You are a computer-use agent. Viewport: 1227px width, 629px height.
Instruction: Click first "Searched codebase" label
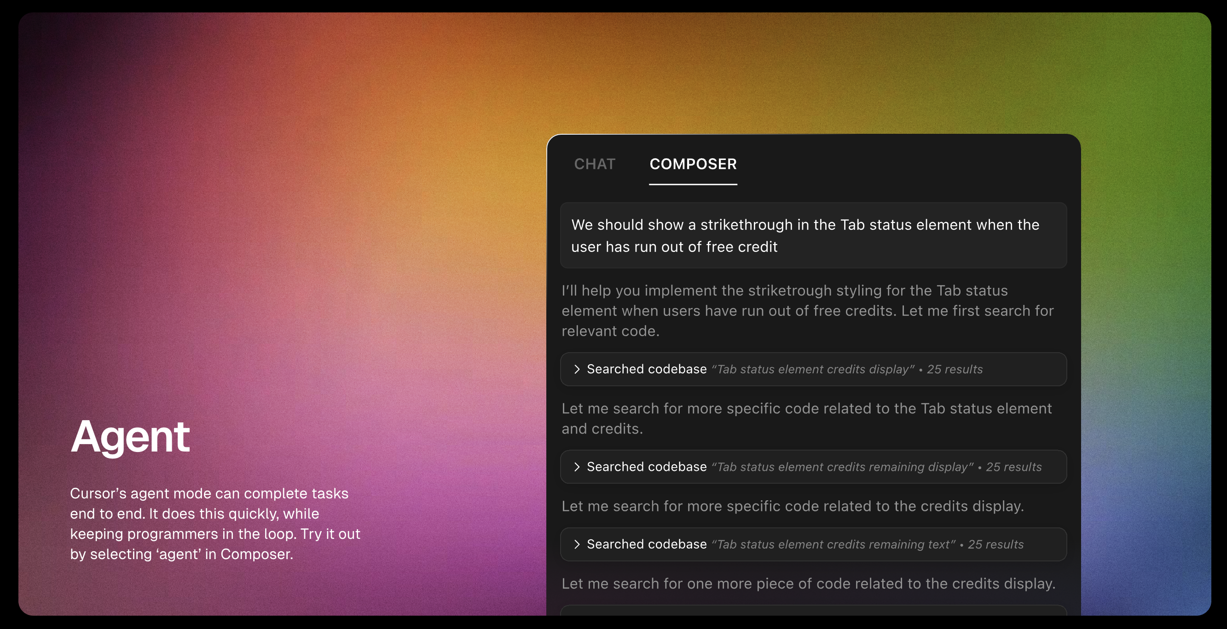point(646,369)
